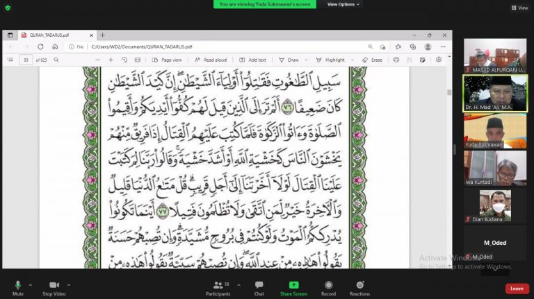
Task: Select Iwa Kuntadi participant video
Action: pos(495,169)
